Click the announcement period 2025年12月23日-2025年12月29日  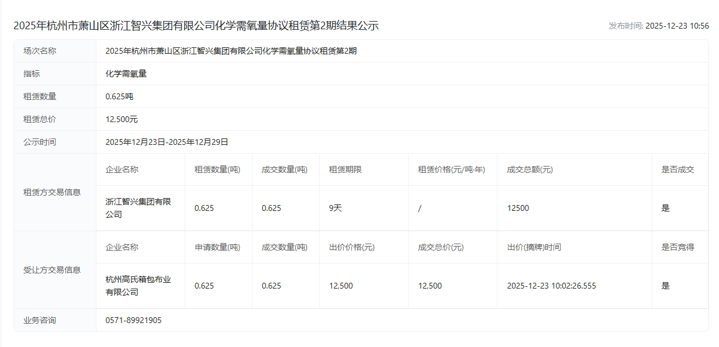pos(167,142)
